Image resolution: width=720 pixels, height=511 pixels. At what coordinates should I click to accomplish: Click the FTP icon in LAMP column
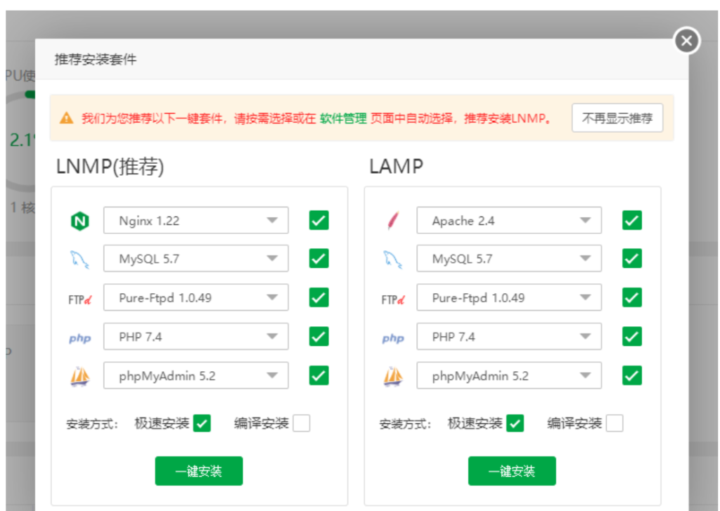pos(392,299)
